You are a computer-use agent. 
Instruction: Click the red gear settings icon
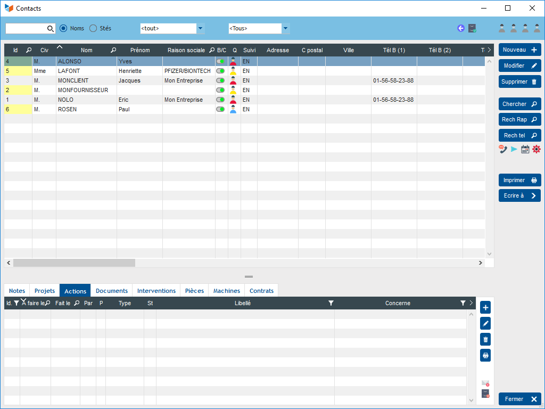click(536, 149)
